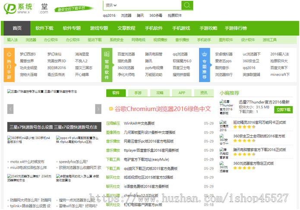
Task: Open 360浏览器官方稳定正式版 recommendation
Action: [253, 163]
